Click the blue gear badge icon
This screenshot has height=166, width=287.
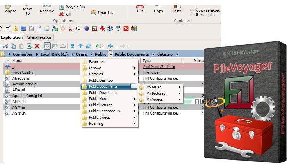tap(110, 28)
